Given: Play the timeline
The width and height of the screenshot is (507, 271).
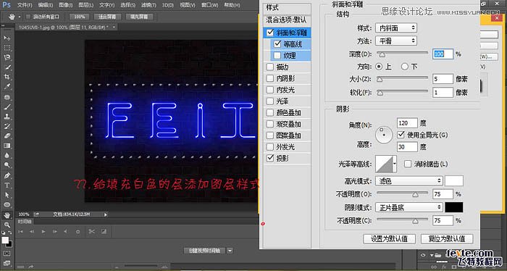Looking at the screenshot, I should [x=43, y=232].
